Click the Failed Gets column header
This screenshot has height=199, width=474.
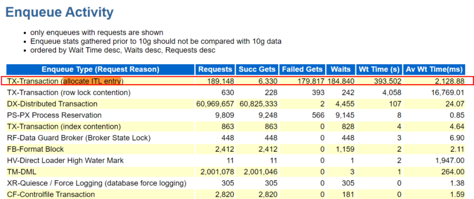302,70
